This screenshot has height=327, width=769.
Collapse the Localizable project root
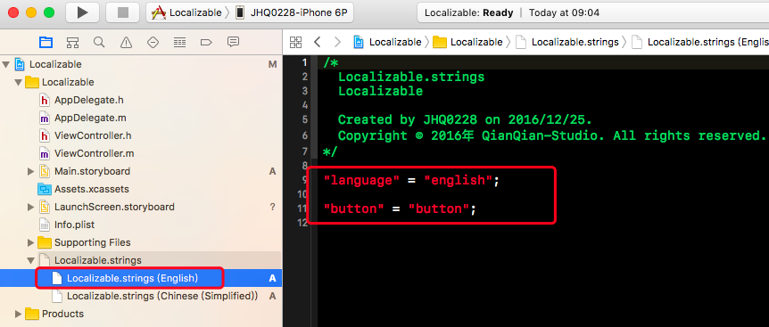pos(6,65)
